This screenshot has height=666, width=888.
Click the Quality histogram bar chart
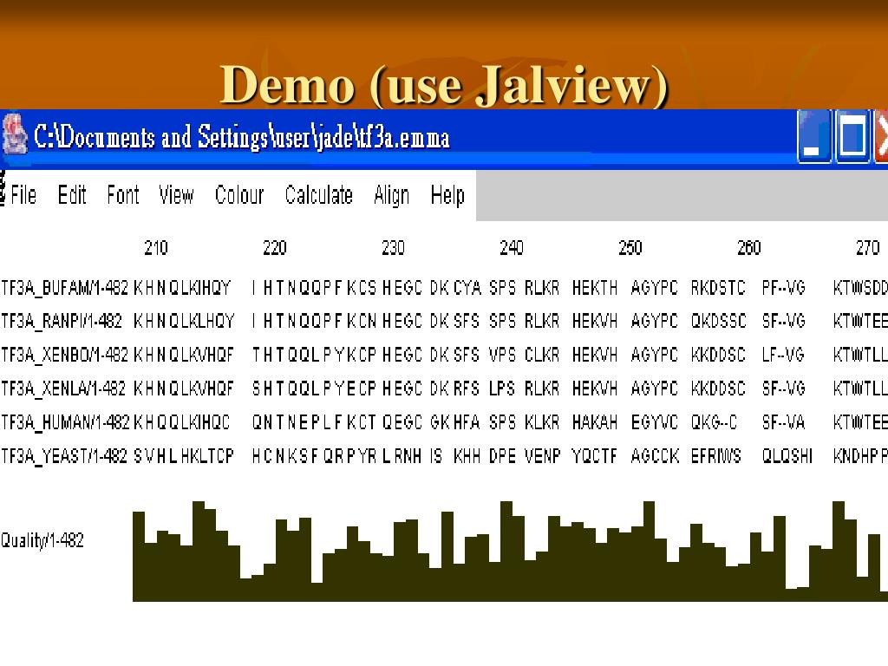pyautogui.click(x=510, y=551)
